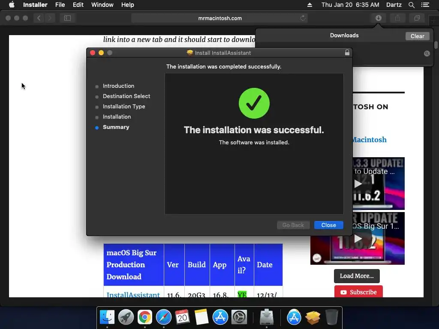Click the Build column header
Screen dimensions: 439x329
[196, 265]
